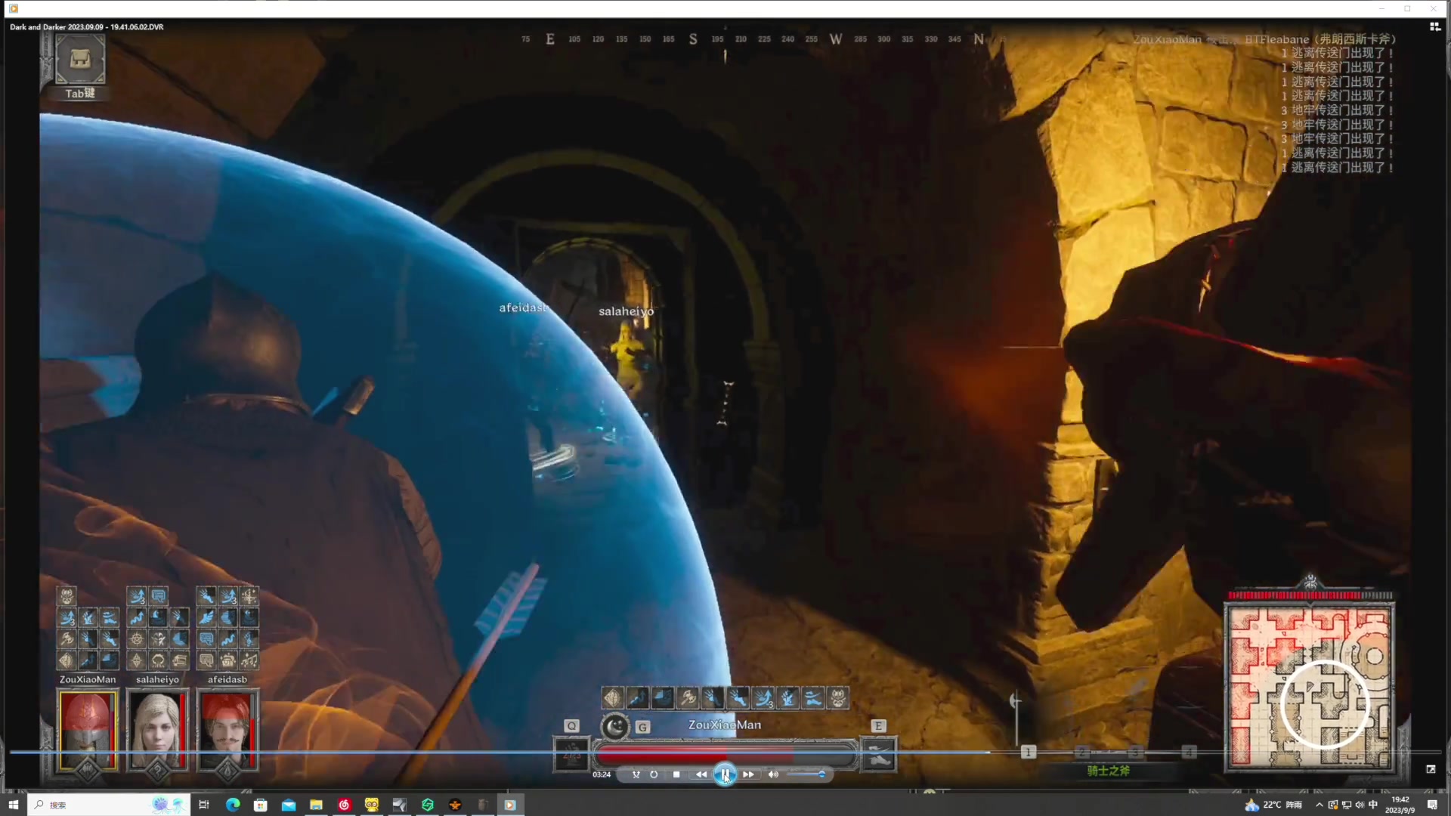Toggle repeat mode in the player
Image resolution: width=1451 pixels, height=816 pixels.
[x=654, y=774]
